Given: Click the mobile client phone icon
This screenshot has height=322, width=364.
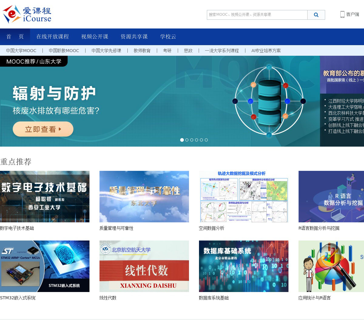Looking at the screenshot, I should (x=342, y=14).
